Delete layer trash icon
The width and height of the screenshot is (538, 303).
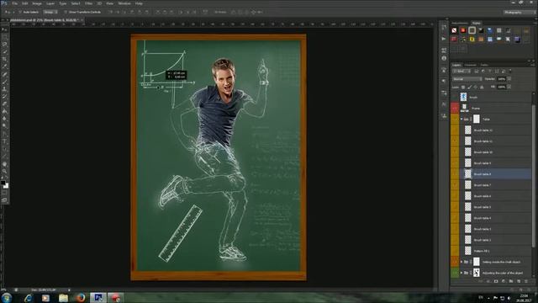point(526,281)
